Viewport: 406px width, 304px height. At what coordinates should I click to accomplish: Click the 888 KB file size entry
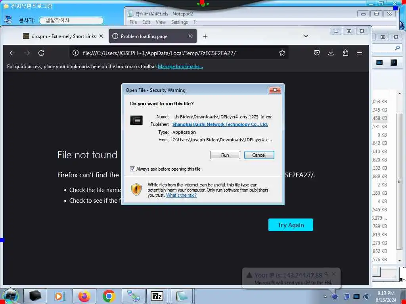click(380, 177)
